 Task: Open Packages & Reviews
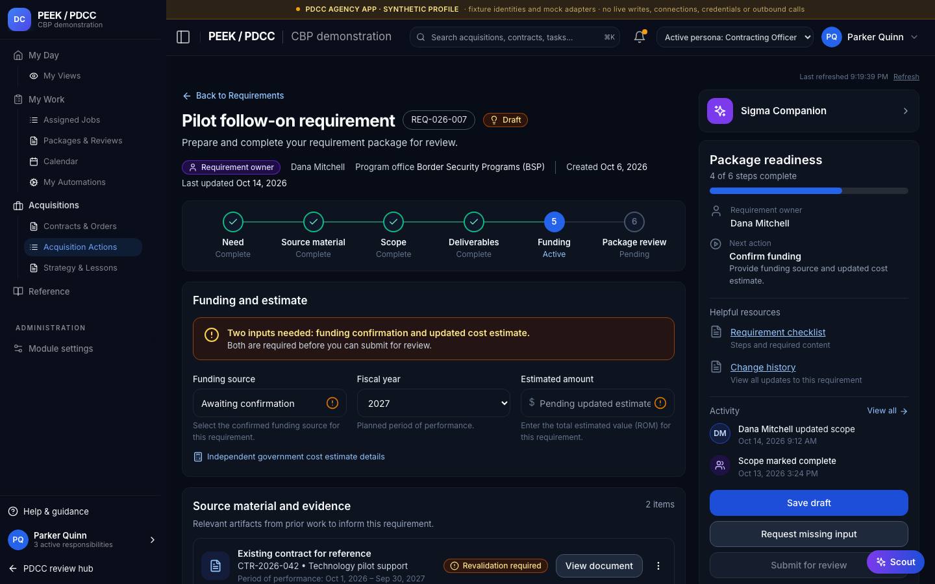click(x=82, y=141)
